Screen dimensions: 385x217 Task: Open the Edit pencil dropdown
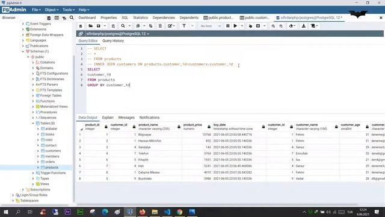pyautogui.click(x=171, y=26)
